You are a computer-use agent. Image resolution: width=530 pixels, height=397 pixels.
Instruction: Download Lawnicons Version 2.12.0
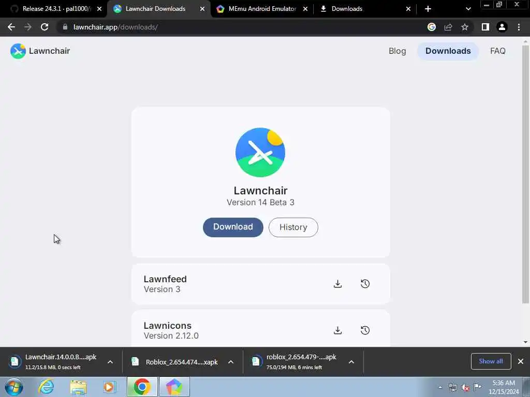pos(337,330)
